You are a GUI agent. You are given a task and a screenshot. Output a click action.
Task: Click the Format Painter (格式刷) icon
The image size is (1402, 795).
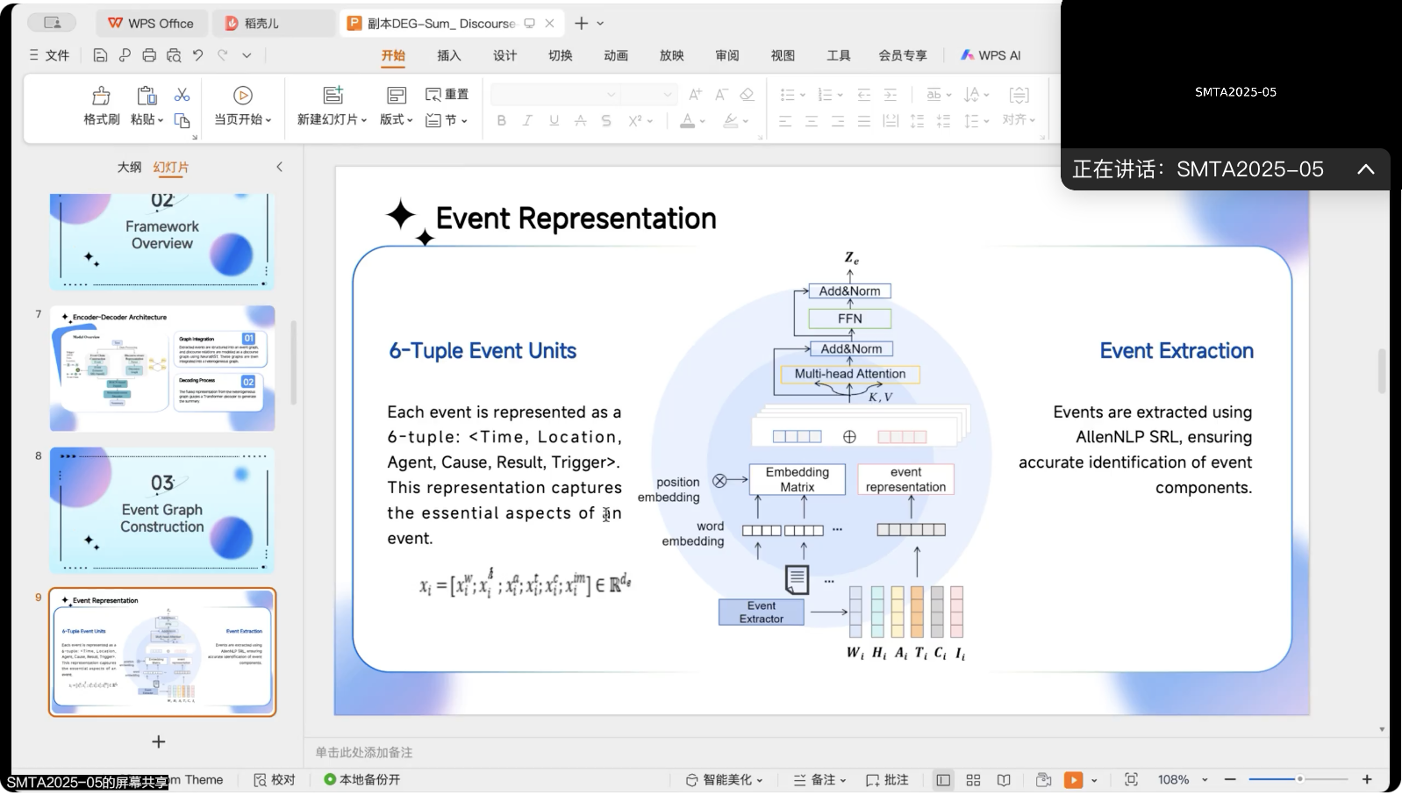coord(101,96)
